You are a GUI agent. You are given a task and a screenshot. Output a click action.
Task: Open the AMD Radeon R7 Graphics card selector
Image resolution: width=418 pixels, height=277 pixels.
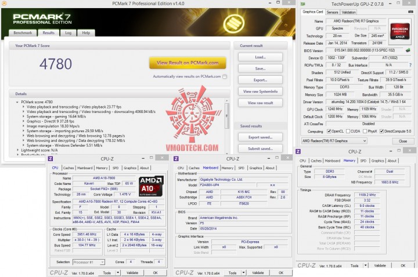point(334,141)
